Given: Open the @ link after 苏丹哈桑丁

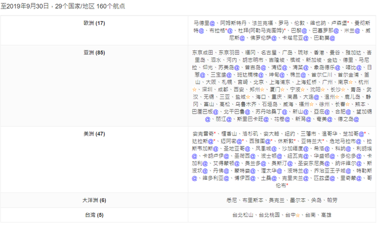Looking at the screenshot, I should pyautogui.click(x=284, y=112).
